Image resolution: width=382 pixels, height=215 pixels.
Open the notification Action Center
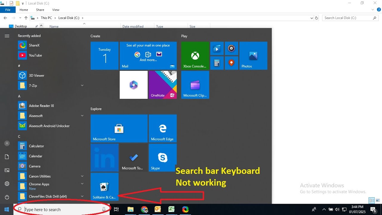[373, 209]
